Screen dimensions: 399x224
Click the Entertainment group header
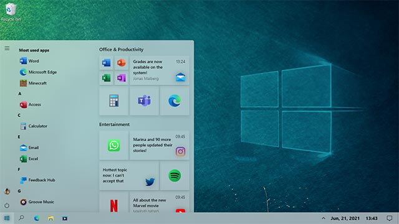click(114, 124)
